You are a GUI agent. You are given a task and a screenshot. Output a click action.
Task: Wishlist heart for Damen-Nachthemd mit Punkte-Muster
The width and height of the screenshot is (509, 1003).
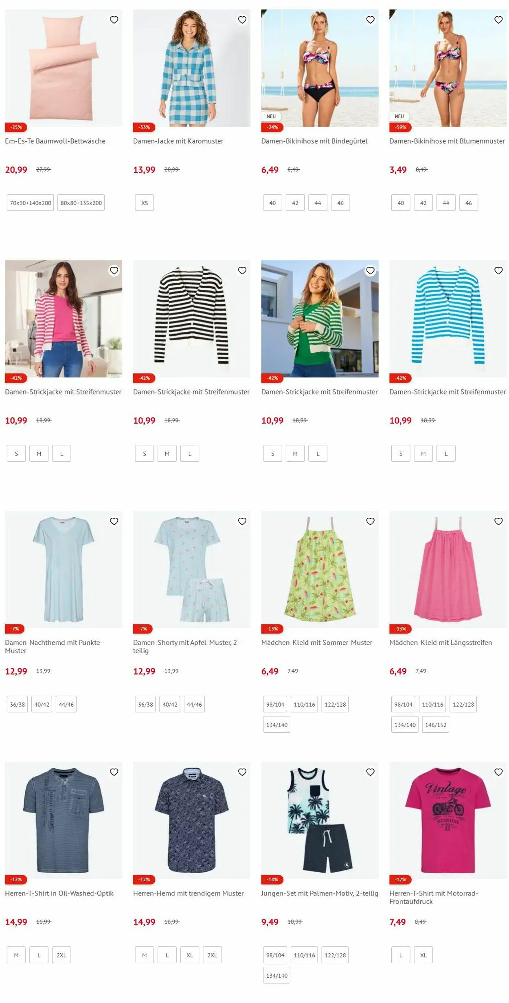point(114,521)
